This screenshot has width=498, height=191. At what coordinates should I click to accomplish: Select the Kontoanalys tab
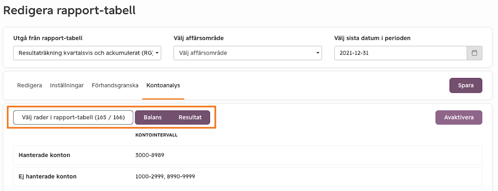[x=163, y=85]
